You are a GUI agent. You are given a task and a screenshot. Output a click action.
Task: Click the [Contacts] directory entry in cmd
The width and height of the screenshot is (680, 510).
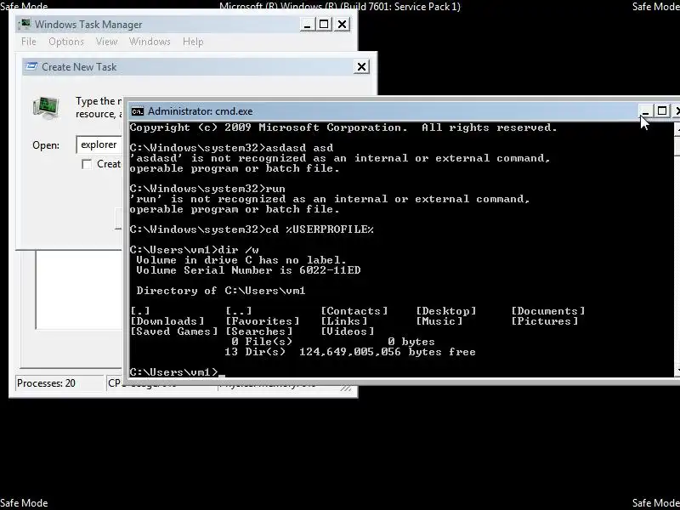(x=354, y=311)
